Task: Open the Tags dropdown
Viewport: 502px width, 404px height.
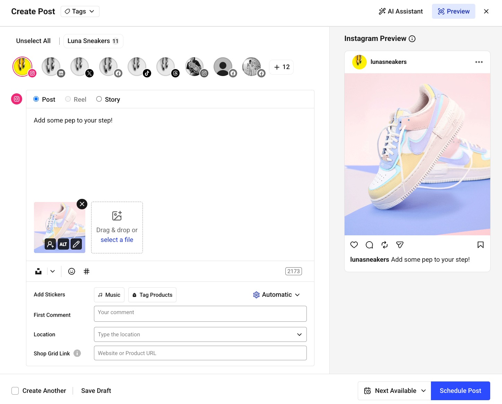Action: point(80,11)
